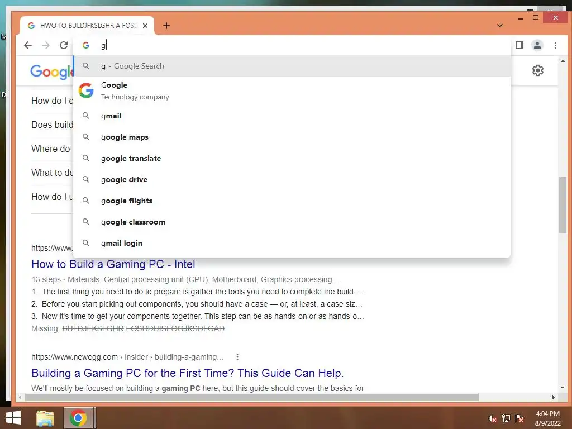Pick the 'gmail login' suggestion
Screen dimensions: 572x429
(x=292, y=243)
